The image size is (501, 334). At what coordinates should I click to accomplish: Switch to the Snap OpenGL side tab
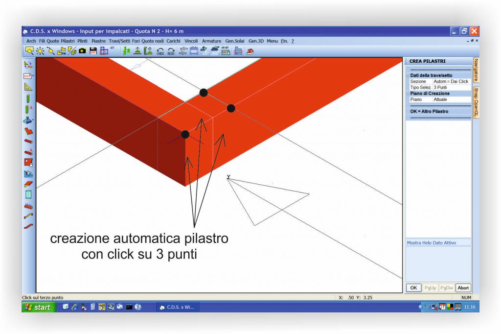[476, 102]
